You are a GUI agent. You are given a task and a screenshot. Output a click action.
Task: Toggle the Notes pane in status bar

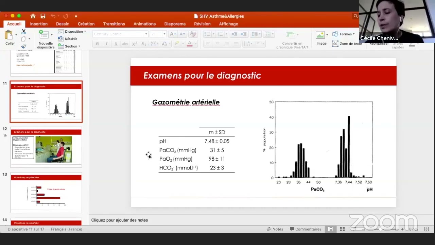tap(275, 229)
